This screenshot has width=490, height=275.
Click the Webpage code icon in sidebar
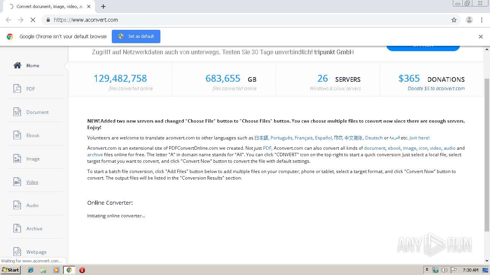coord(17,252)
